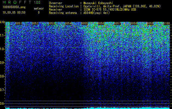Click the 0.8 frequency axis label
Viewport: 172px width, 109px height.
coord(2,76)
